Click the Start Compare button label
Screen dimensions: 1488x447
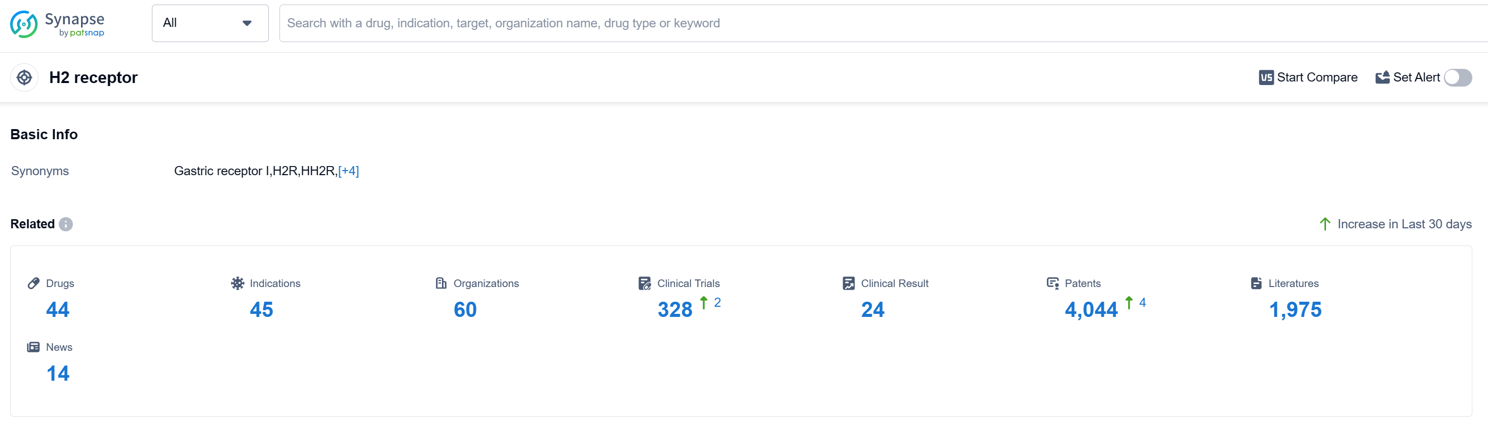pos(1316,77)
